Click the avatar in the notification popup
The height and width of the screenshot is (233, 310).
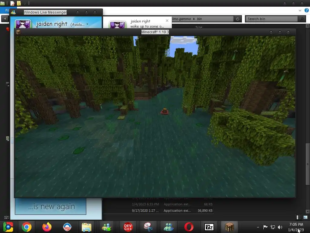[118, 25]
